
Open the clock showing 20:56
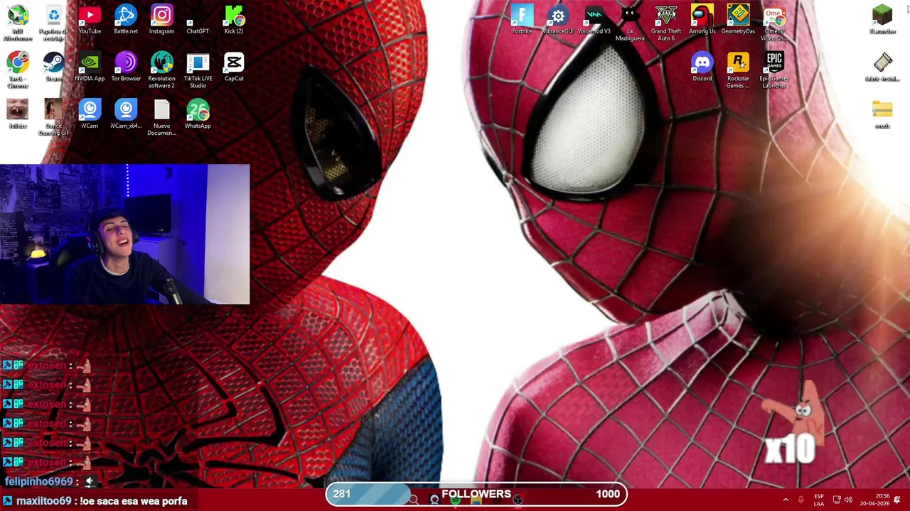point(874,500)
